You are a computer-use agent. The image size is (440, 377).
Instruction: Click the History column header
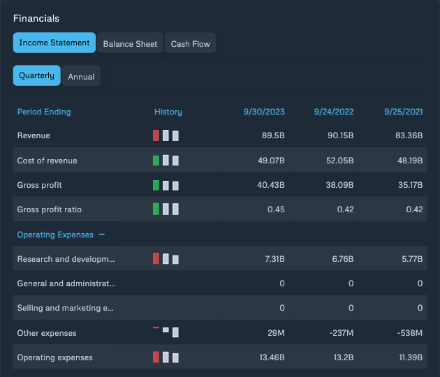click(168, 112)
